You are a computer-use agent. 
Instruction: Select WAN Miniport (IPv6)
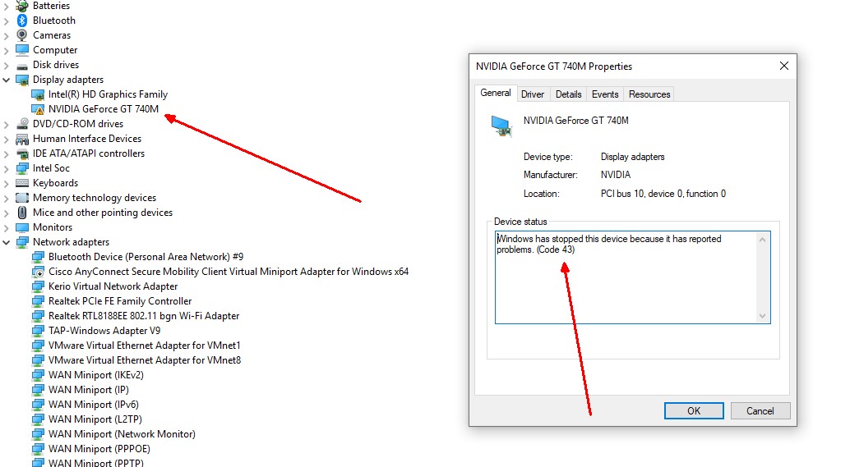point(93,405)
